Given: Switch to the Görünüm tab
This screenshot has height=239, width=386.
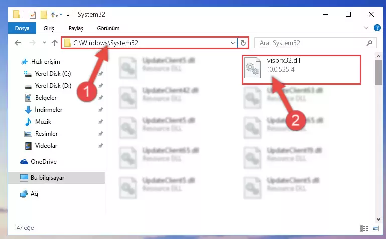Looking at the screenshot, I should 108,28.
